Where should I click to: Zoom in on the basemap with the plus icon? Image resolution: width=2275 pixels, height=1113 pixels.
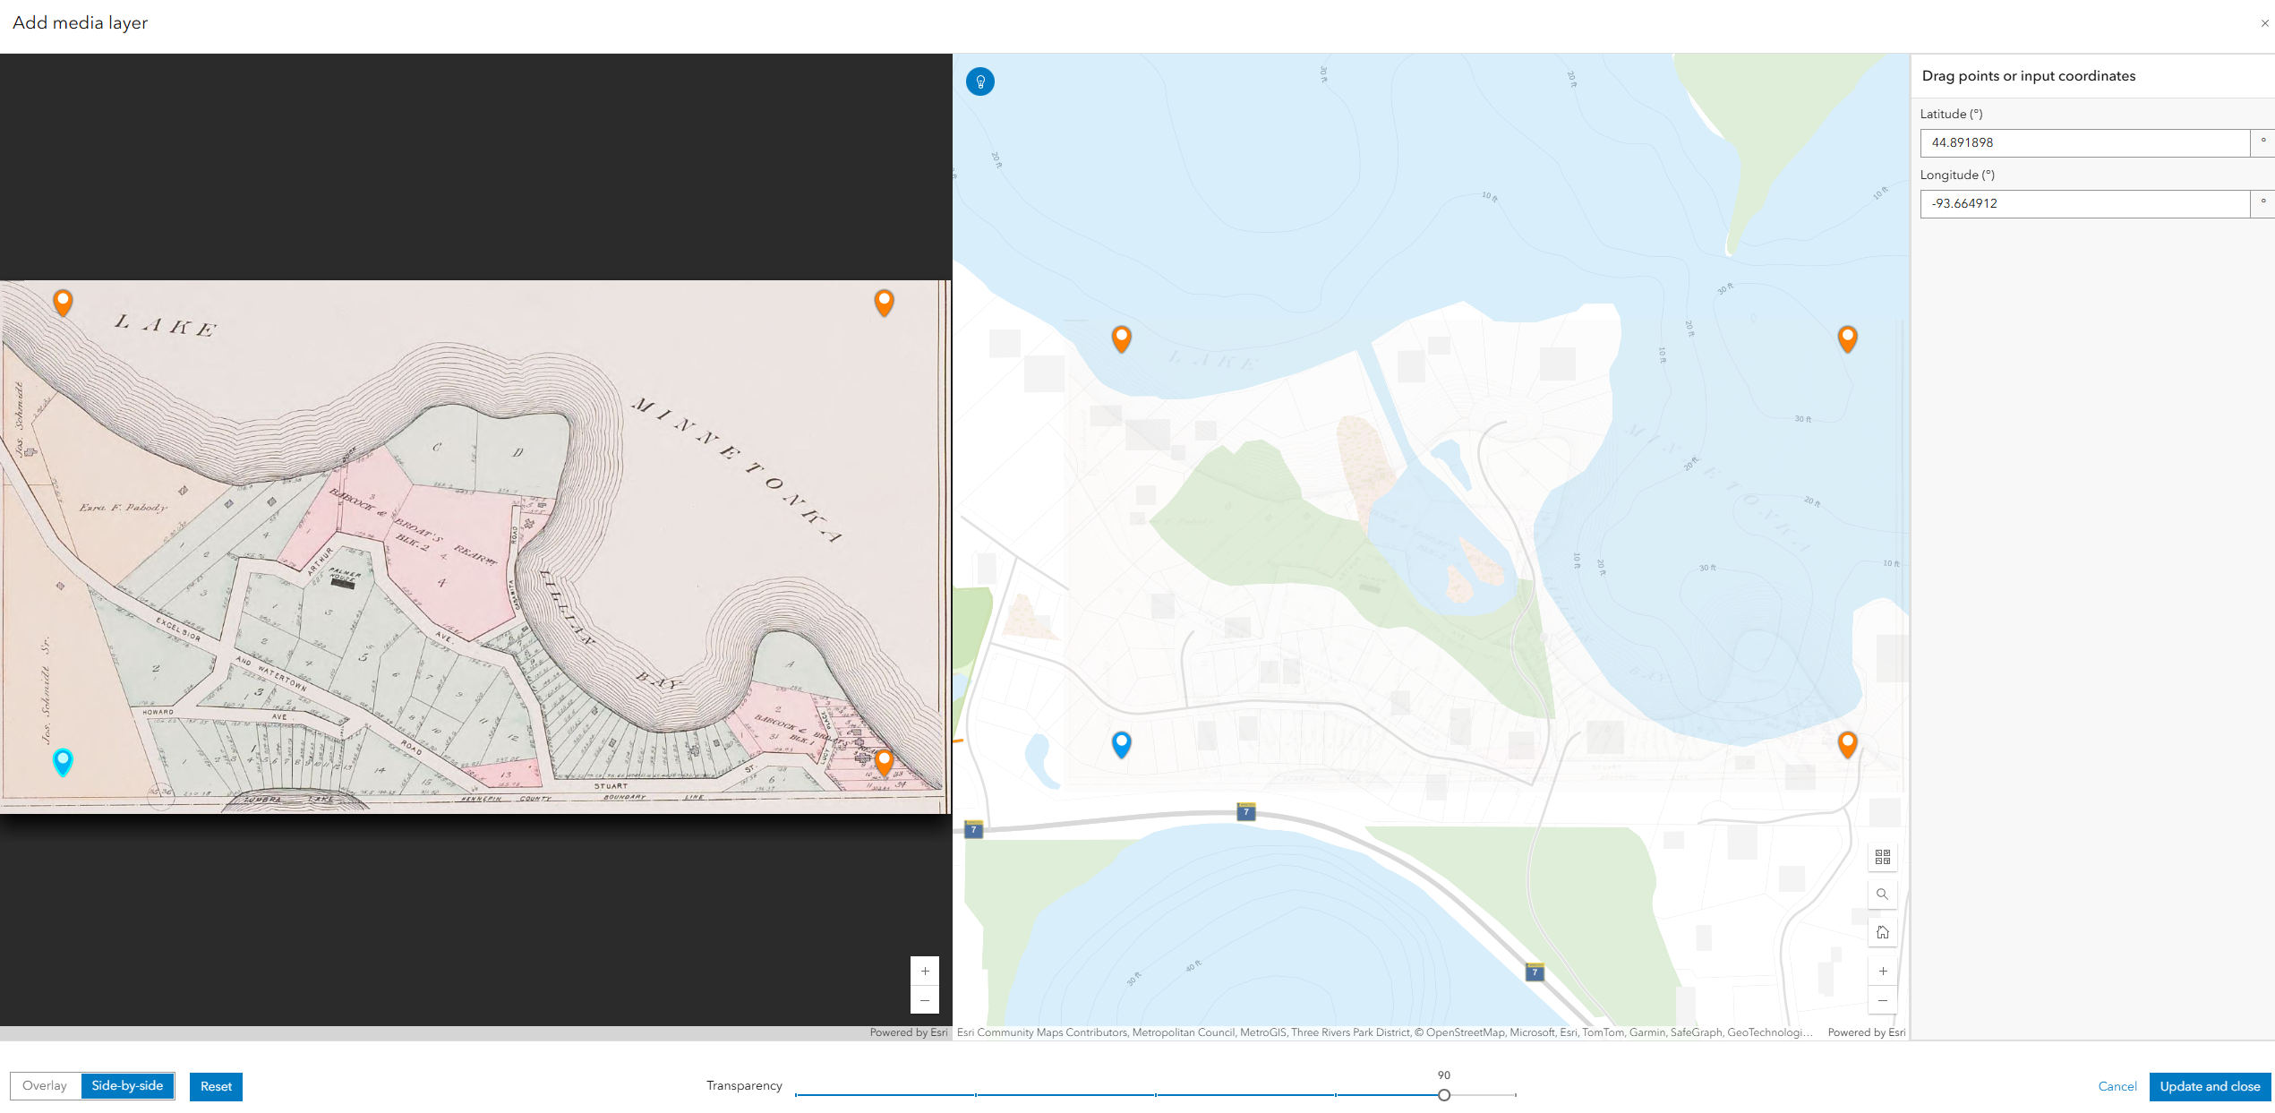pos(1883,970)
